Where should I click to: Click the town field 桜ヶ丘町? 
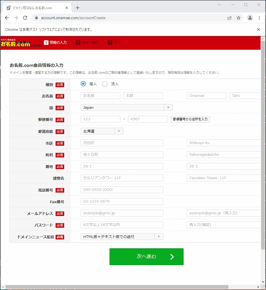tap(122, 155)
